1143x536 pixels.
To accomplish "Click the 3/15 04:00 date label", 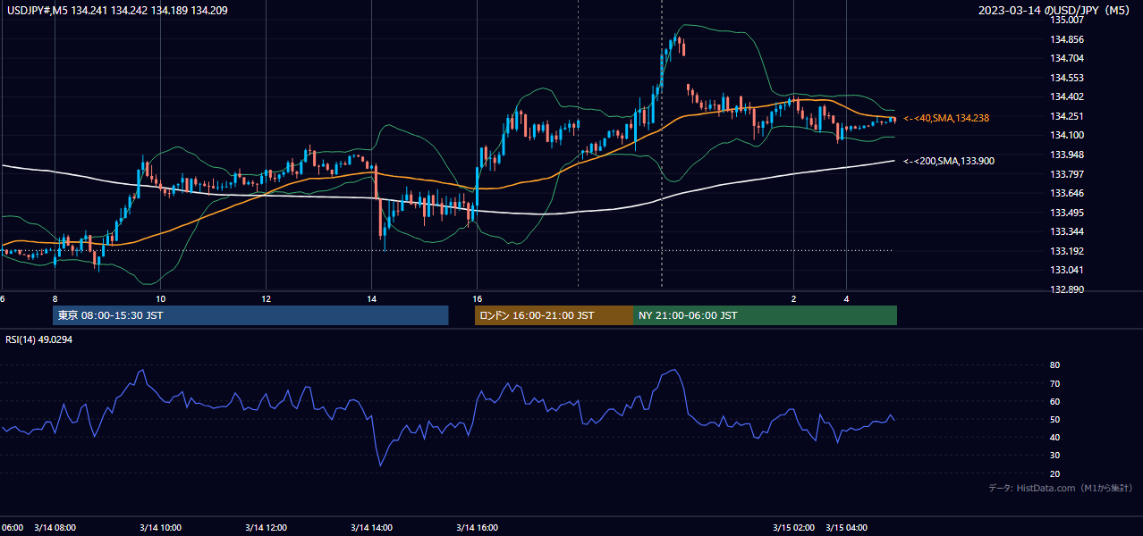I will pyautogui.click(x=847, y=527).
